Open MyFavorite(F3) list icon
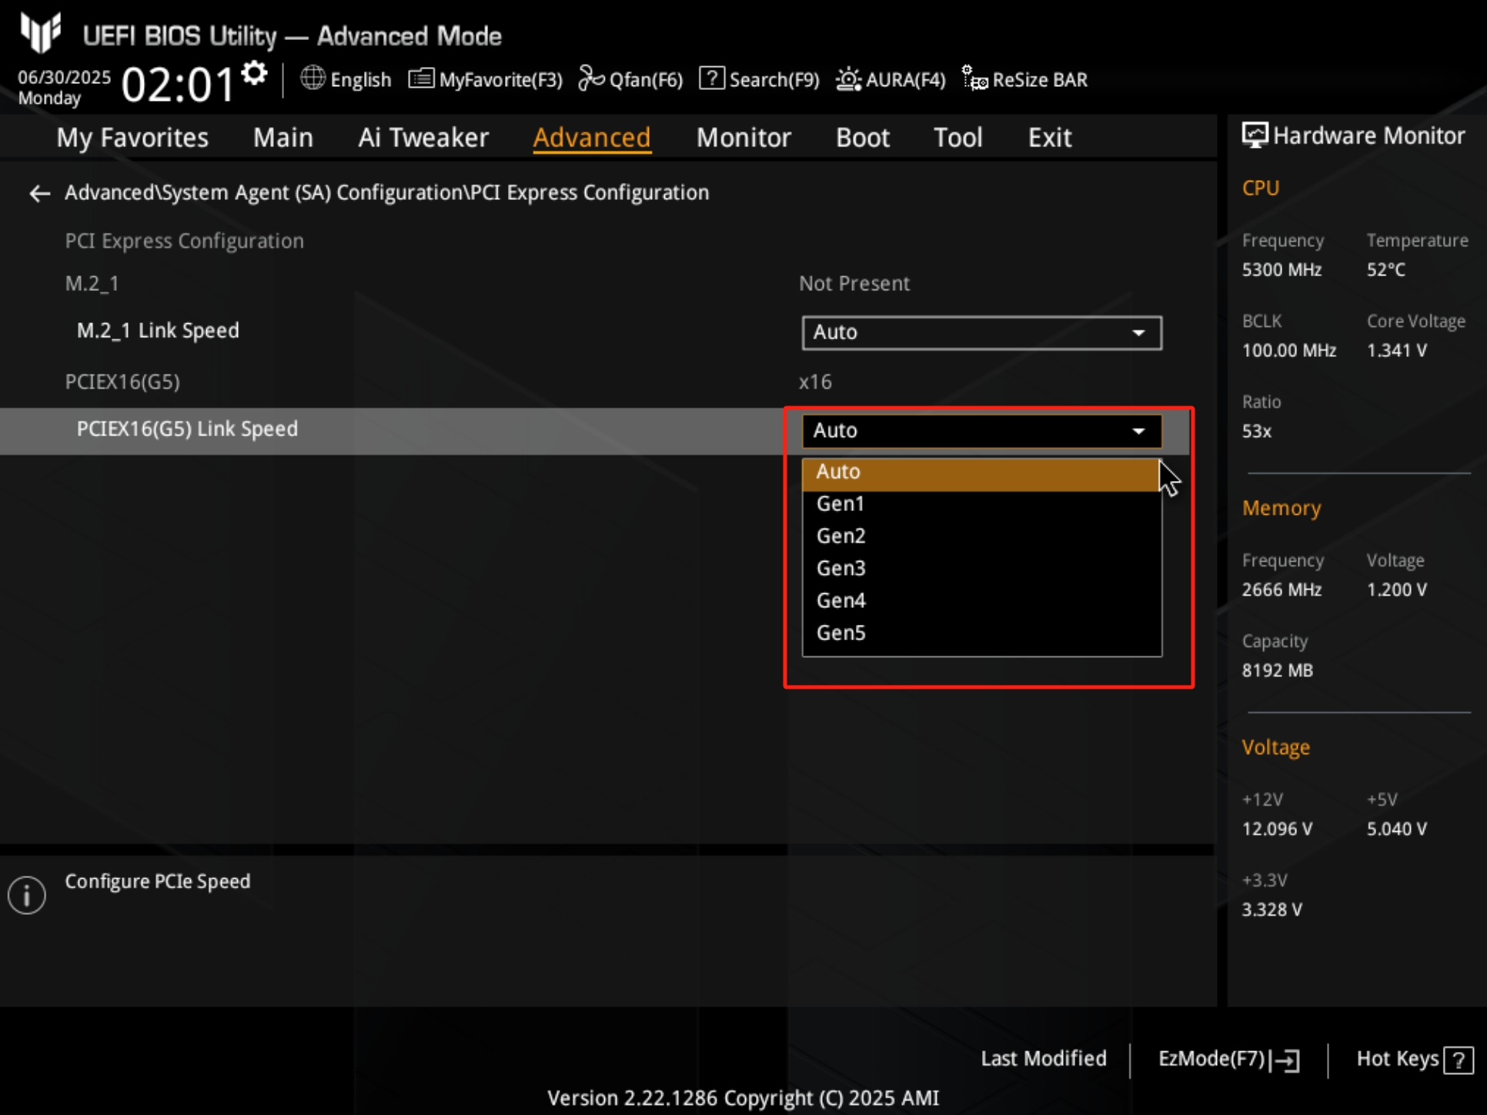The width and height of the screenshot is (1487, 1115). [x=421, y=78]
